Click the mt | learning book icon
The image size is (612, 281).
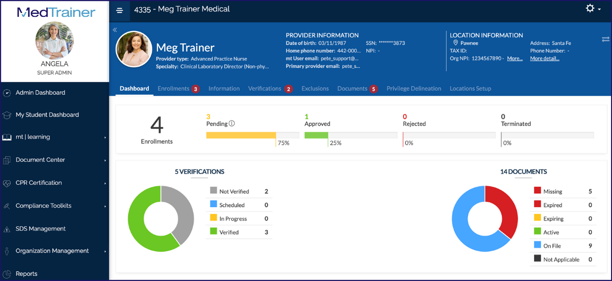coord(7,137)
